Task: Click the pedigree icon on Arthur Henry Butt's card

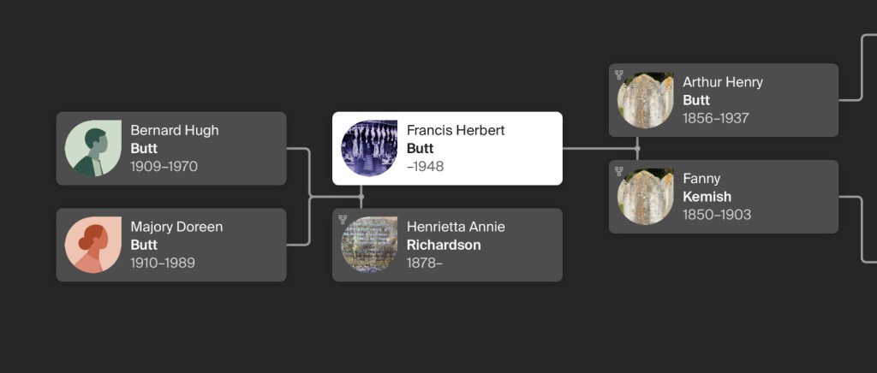Action: coord(619,75)
